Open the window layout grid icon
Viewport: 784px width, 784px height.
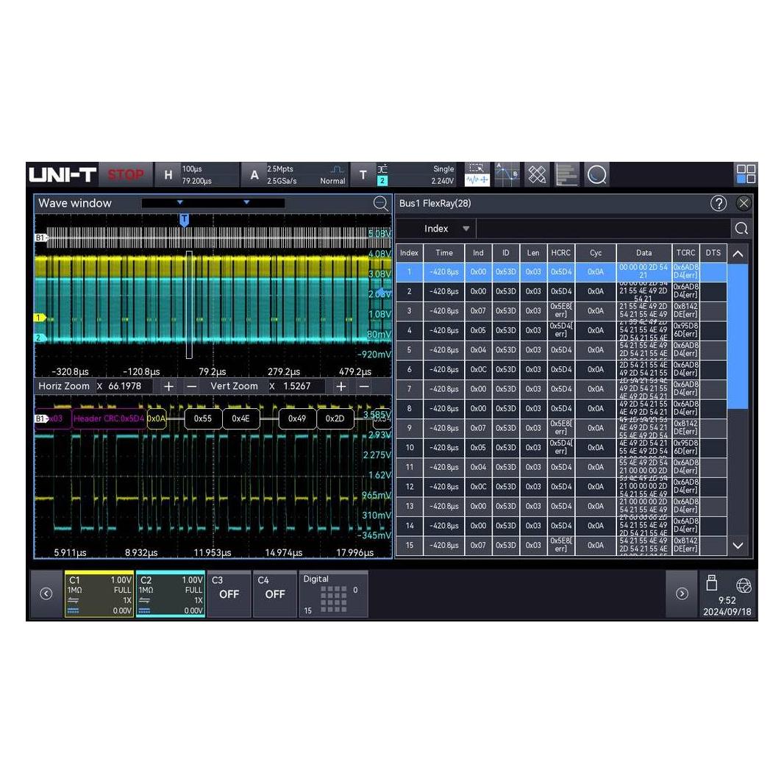(x=746, y=174)
